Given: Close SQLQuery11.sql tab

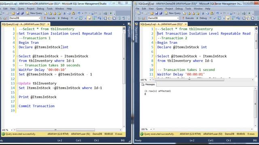Looking at the screenshot, I should [49, 24].
